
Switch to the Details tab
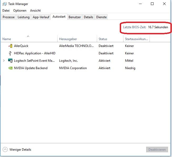88,17
